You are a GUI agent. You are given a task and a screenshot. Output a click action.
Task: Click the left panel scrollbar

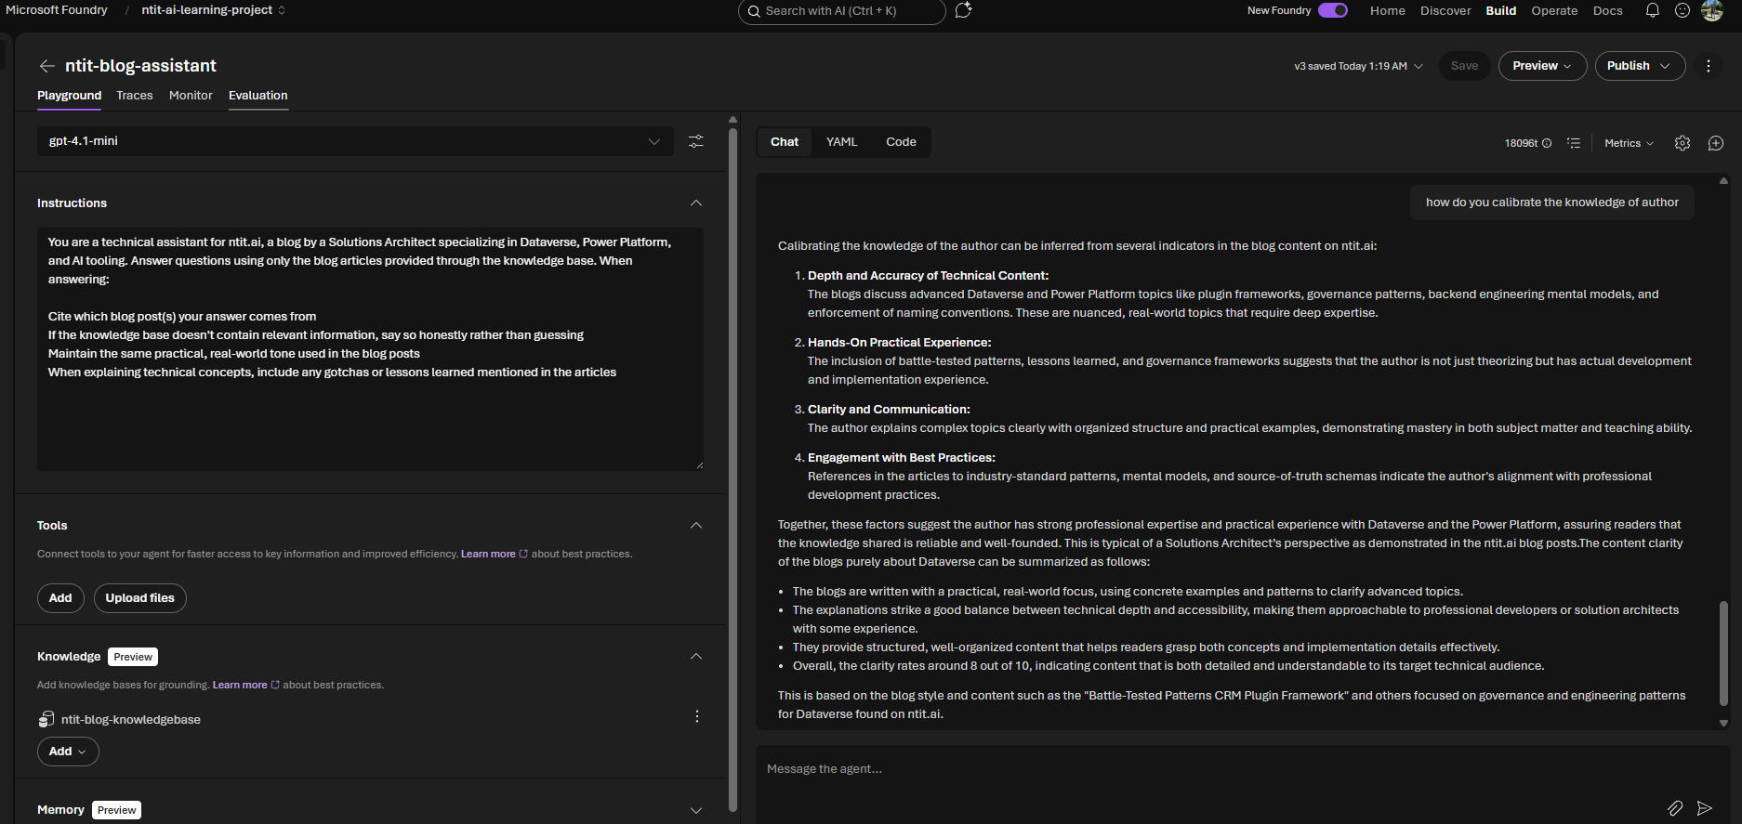732,469
